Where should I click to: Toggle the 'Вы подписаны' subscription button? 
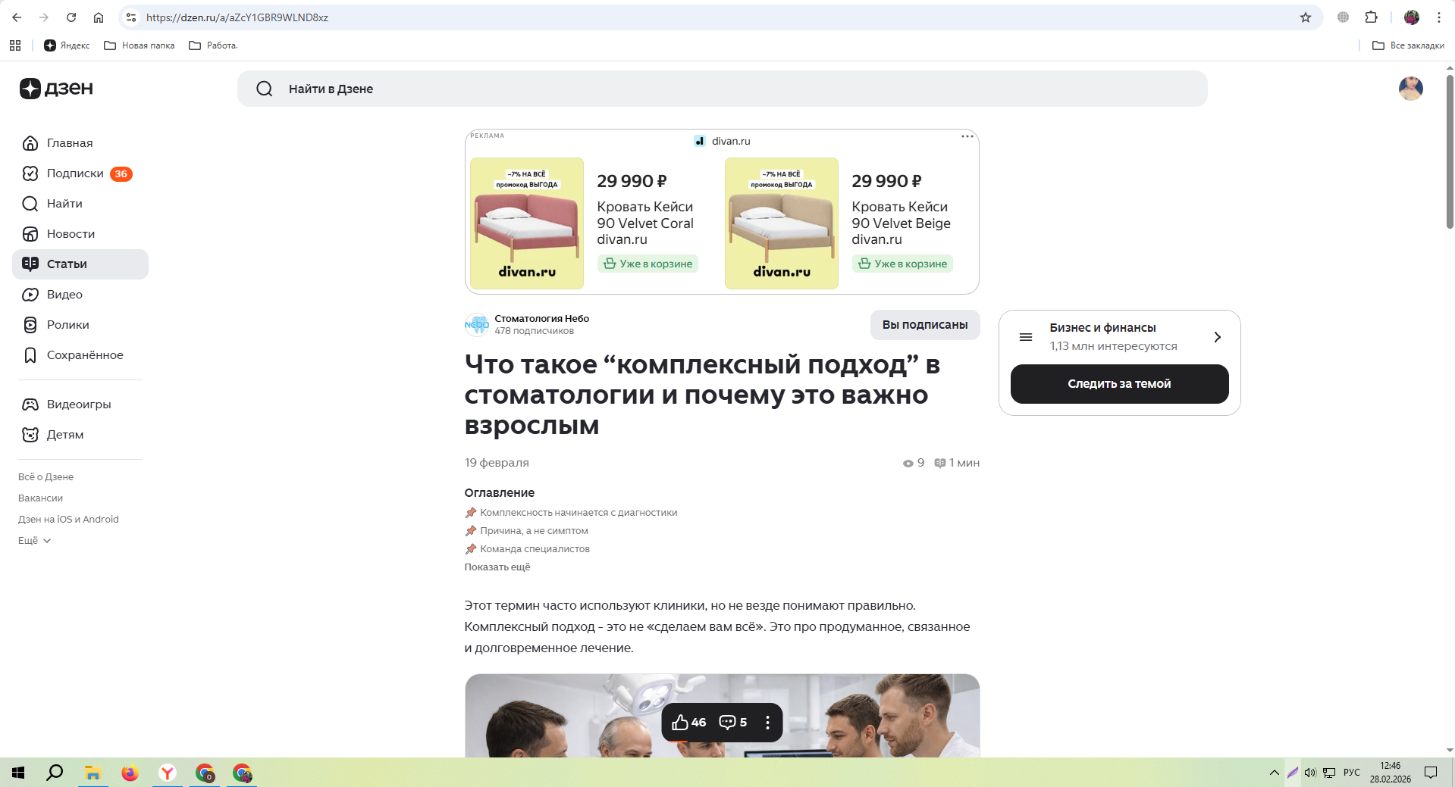pos(925,325)
